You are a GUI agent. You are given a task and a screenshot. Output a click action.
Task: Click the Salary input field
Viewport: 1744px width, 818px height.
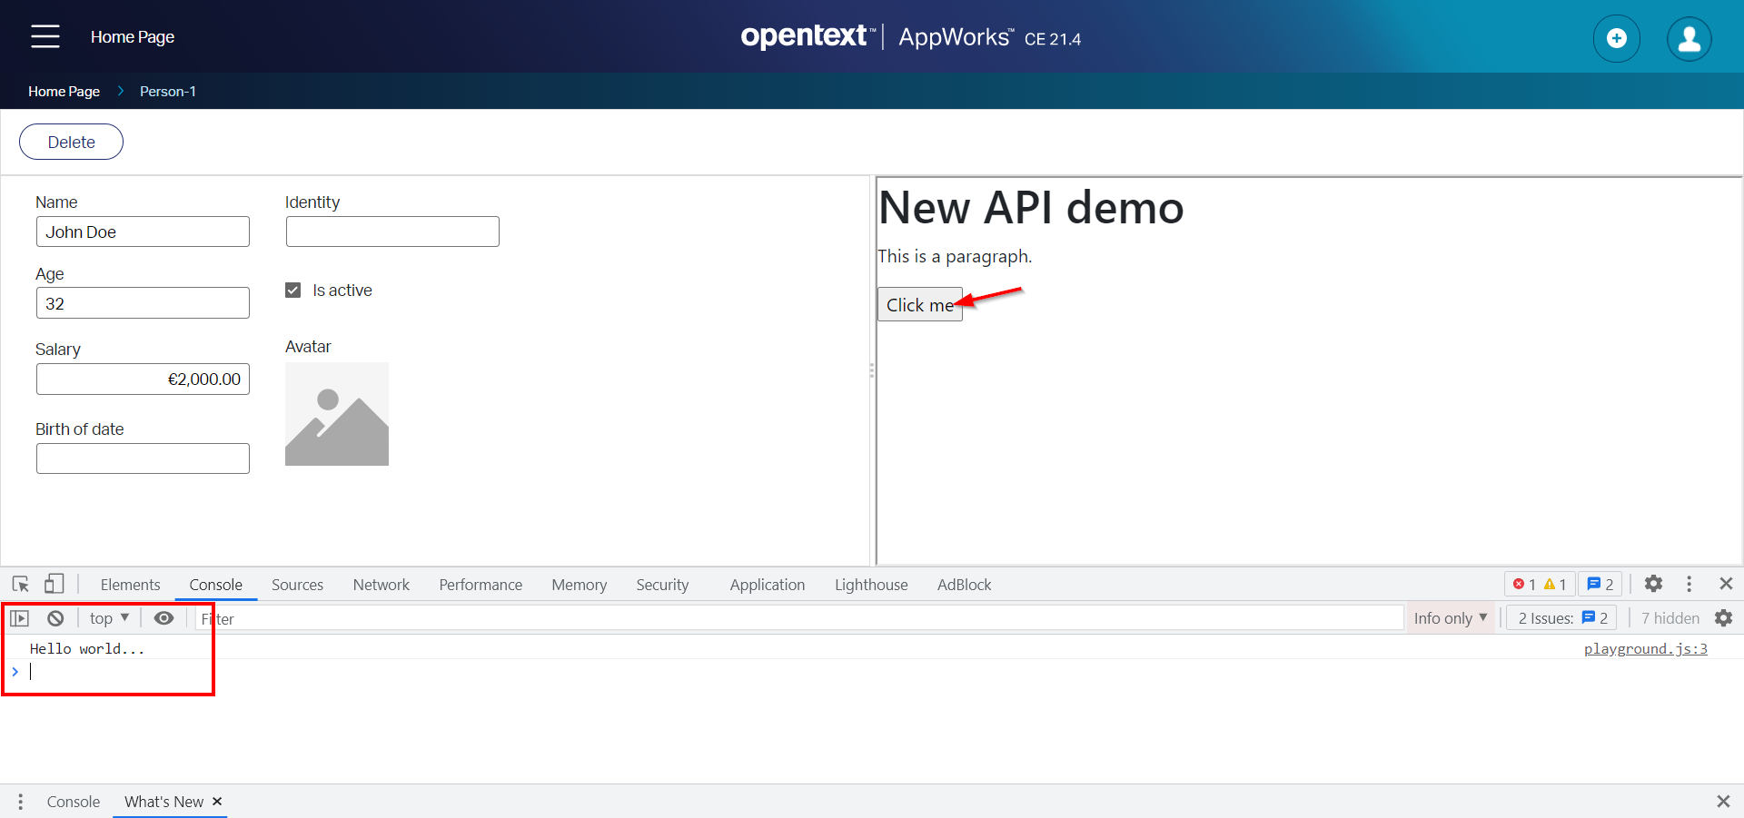[143, 379]
